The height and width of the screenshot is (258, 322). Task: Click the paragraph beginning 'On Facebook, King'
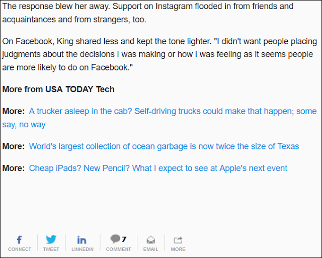click(159, 54)
